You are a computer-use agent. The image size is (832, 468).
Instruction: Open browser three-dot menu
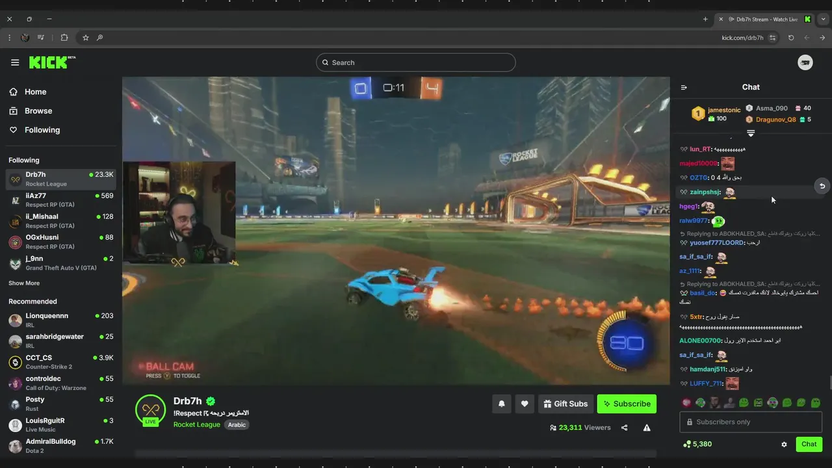pos(9,38)
